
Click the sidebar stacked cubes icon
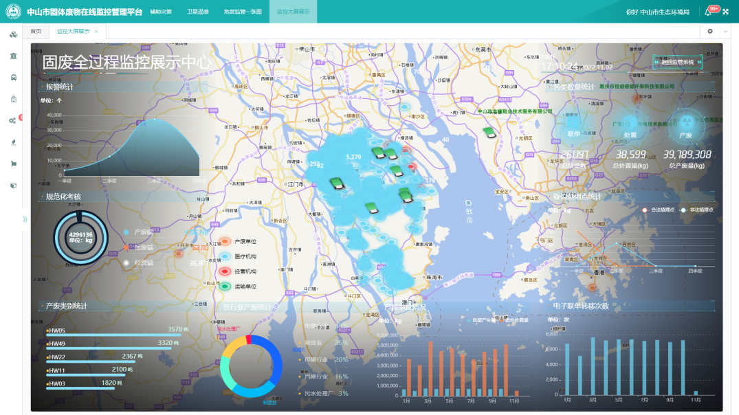click(13, 34)
